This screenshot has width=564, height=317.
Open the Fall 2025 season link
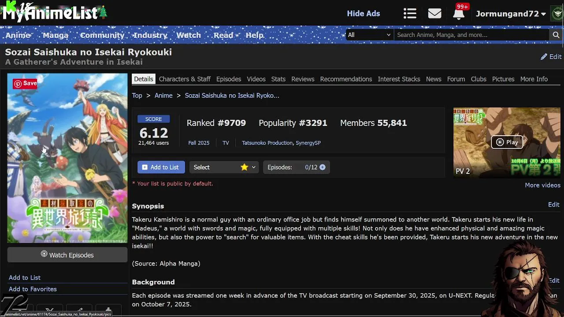coord(199,143)
